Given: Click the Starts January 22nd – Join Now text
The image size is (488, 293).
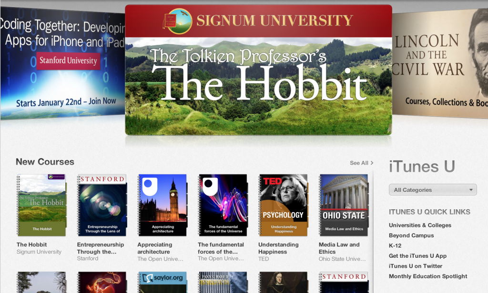Looking at the screenshot, I should click(66, 102).
